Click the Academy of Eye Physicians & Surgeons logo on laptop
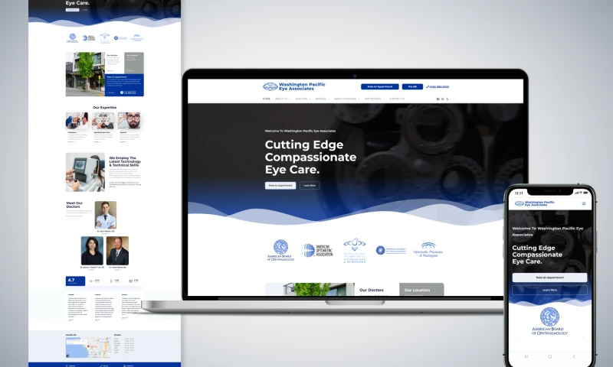This screenshot has height=367, width=613. point(355,251)
